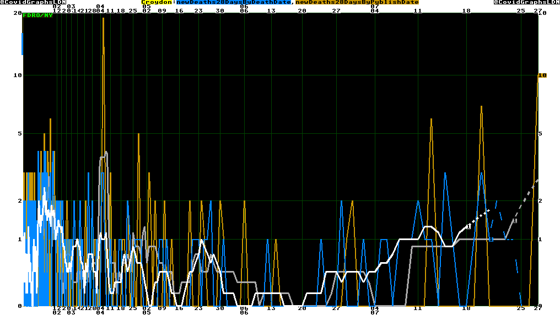Click the grey boxed 1 marker on grey line
This screenshot has width=560, height=315.
point(515,221)
